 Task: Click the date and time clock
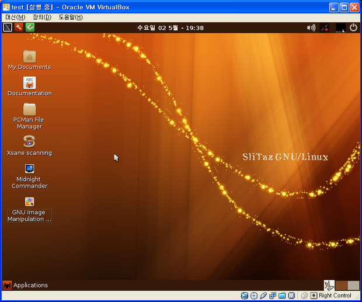point(170,28)
